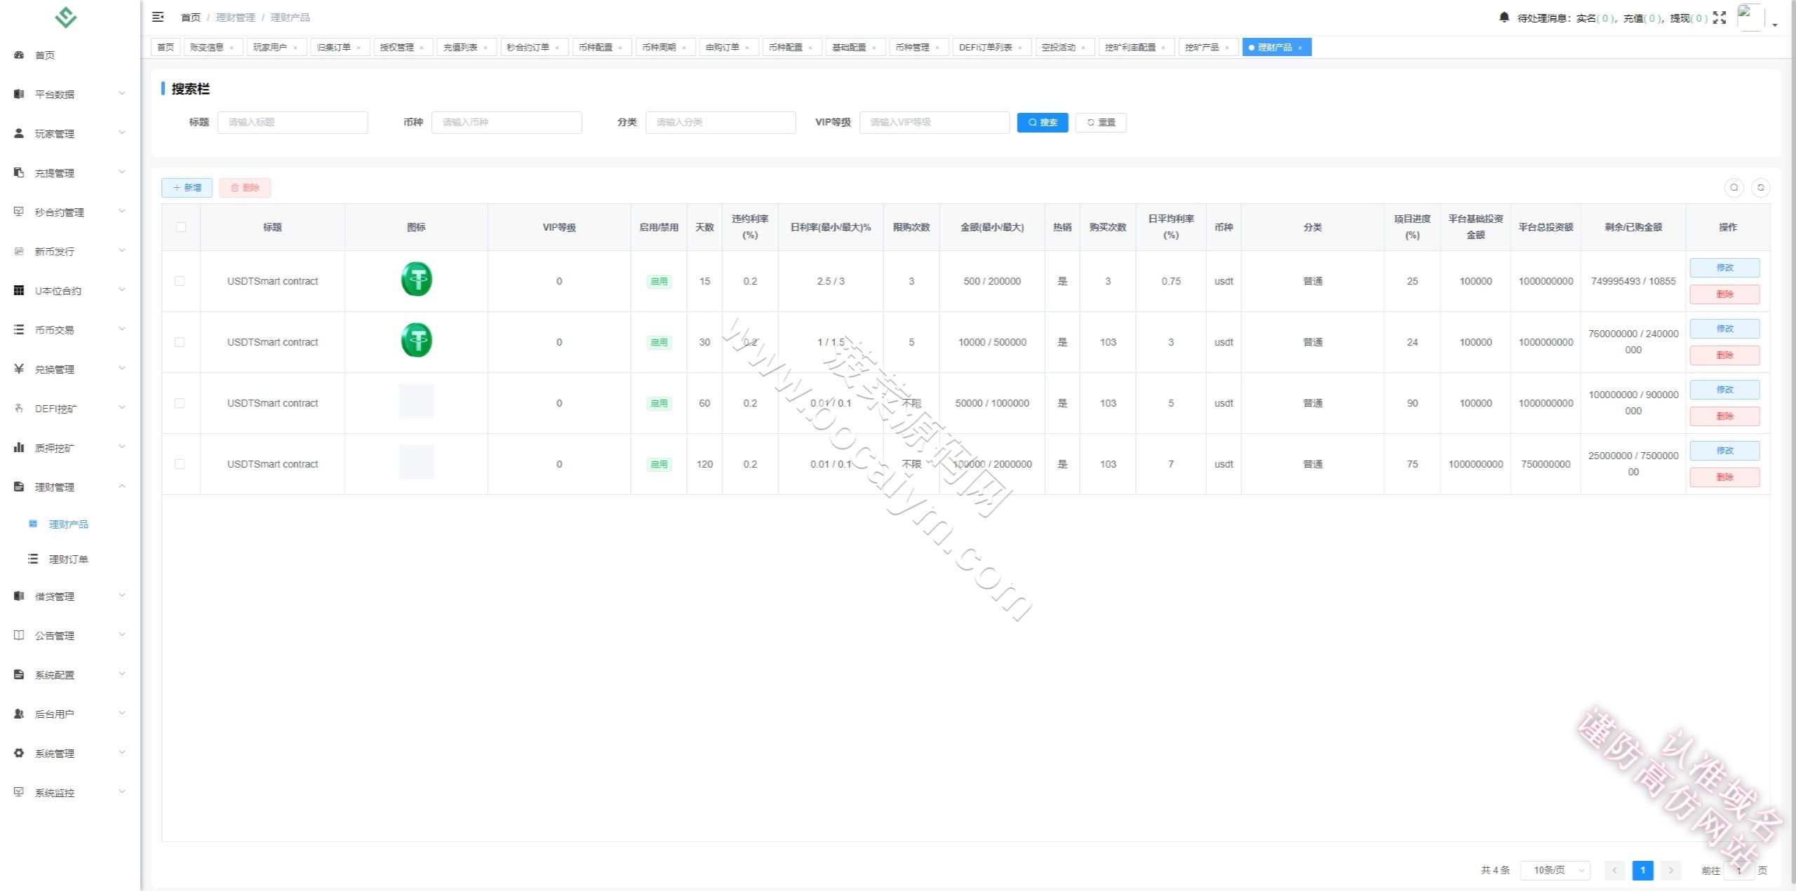Check the 120-day USDTSmart contract row checkbox
This screenshot has width=1796, height=891.
click(180, 464)
